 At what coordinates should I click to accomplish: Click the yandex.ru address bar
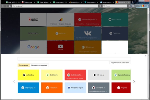tap(55, 6)
